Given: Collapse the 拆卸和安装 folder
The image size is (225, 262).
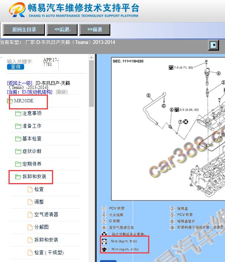Looking at the screenshot, I should pyautogui.click(x=34, y=176).
